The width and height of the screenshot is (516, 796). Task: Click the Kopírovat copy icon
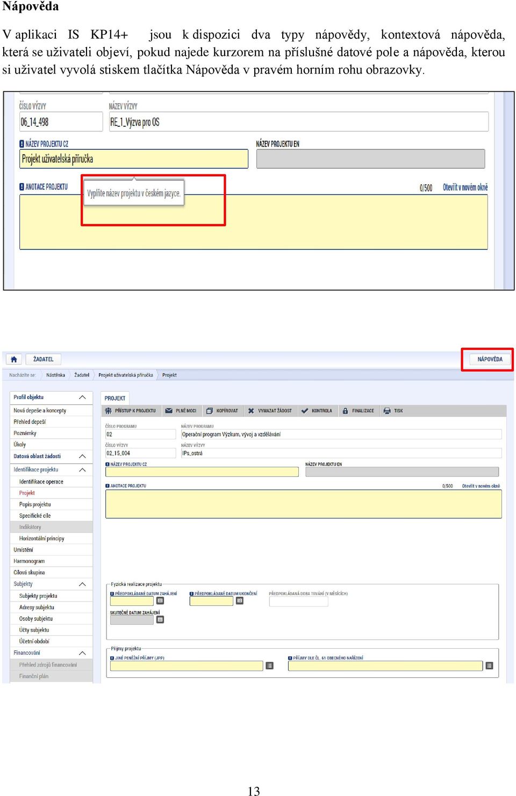pos(210,410)
